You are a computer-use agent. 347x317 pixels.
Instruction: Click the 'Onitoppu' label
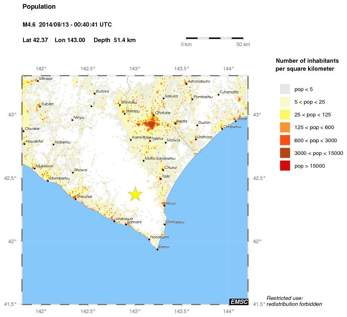pyautogui.click(x=175, y=222)
